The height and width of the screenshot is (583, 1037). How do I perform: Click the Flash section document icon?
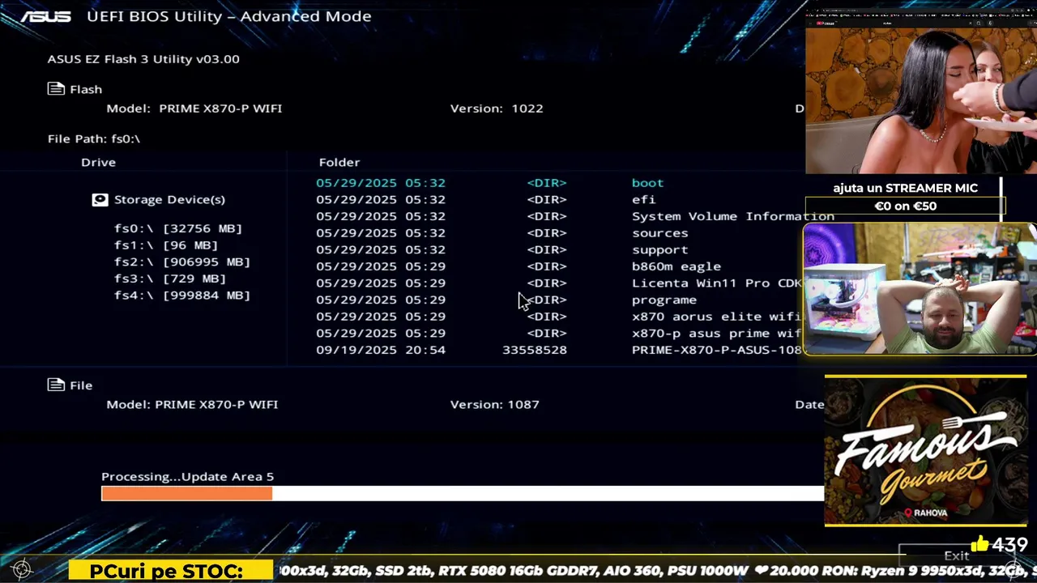point(56,89)
